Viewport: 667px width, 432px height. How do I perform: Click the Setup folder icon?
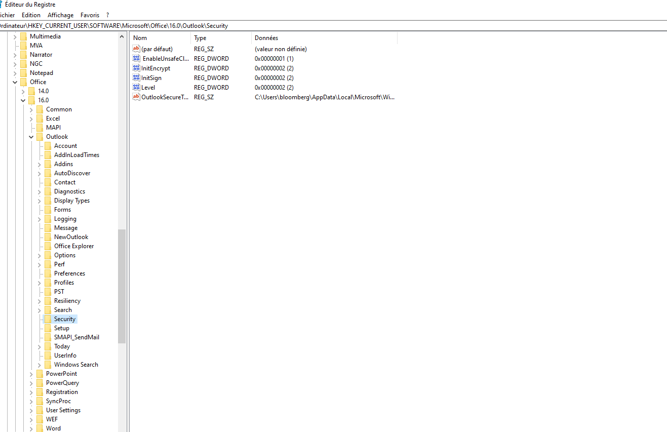48,328
